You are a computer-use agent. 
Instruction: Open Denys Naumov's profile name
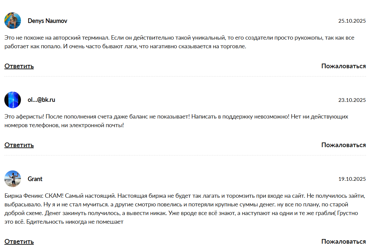point(48,21)
